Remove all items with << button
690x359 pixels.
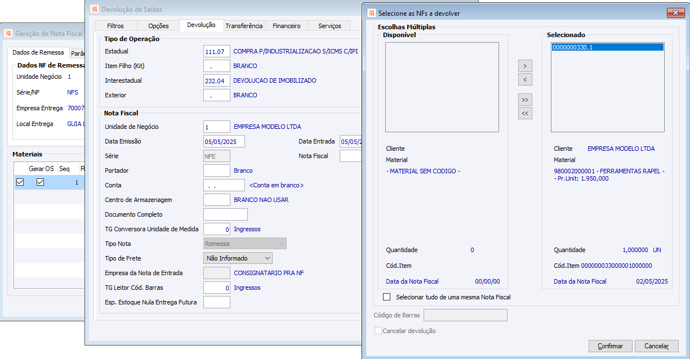[x=525, y=113]
